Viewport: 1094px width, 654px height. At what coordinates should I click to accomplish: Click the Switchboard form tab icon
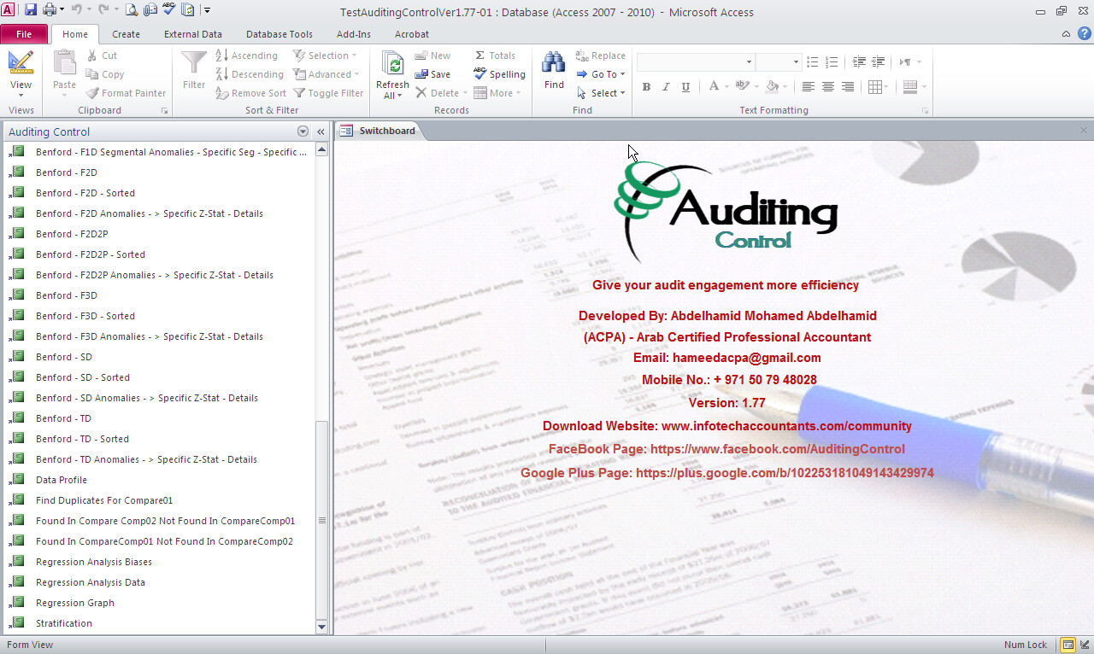click(346, 131)
